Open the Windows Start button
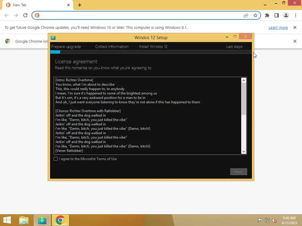Image resolution: width=302 pixels, height=226 pixels. click(x=7, y=220)
